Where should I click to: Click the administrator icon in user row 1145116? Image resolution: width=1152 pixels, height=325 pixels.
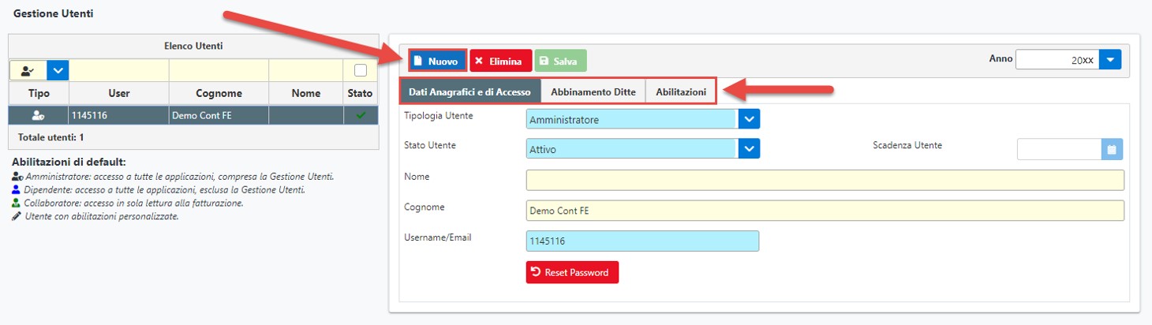(x=38, y=115)
